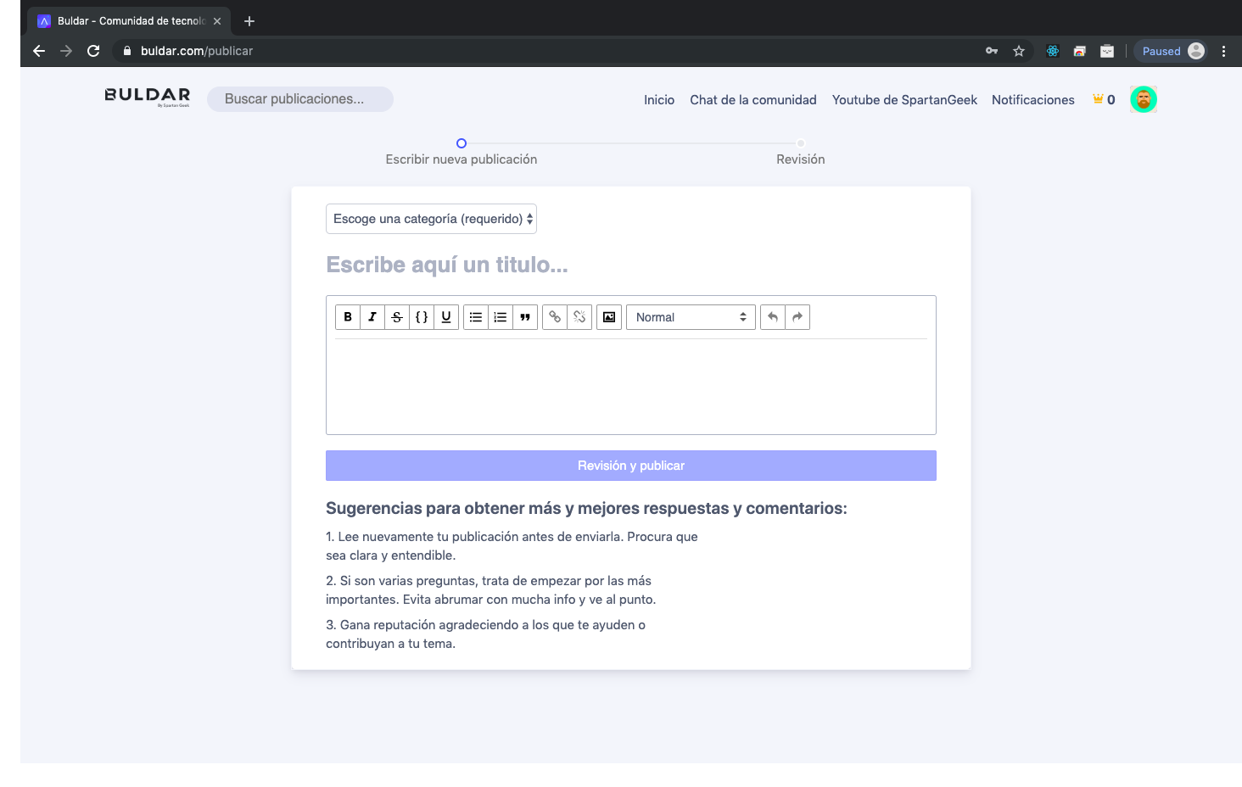Screen dimensions: 1242x787
Task: Remove link with unlink icon
Action: pos(579,317)
